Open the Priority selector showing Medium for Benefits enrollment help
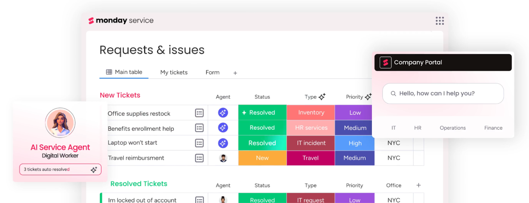Image resolution: width=529 pixels, height=203 pixels. tap(354, 128)
